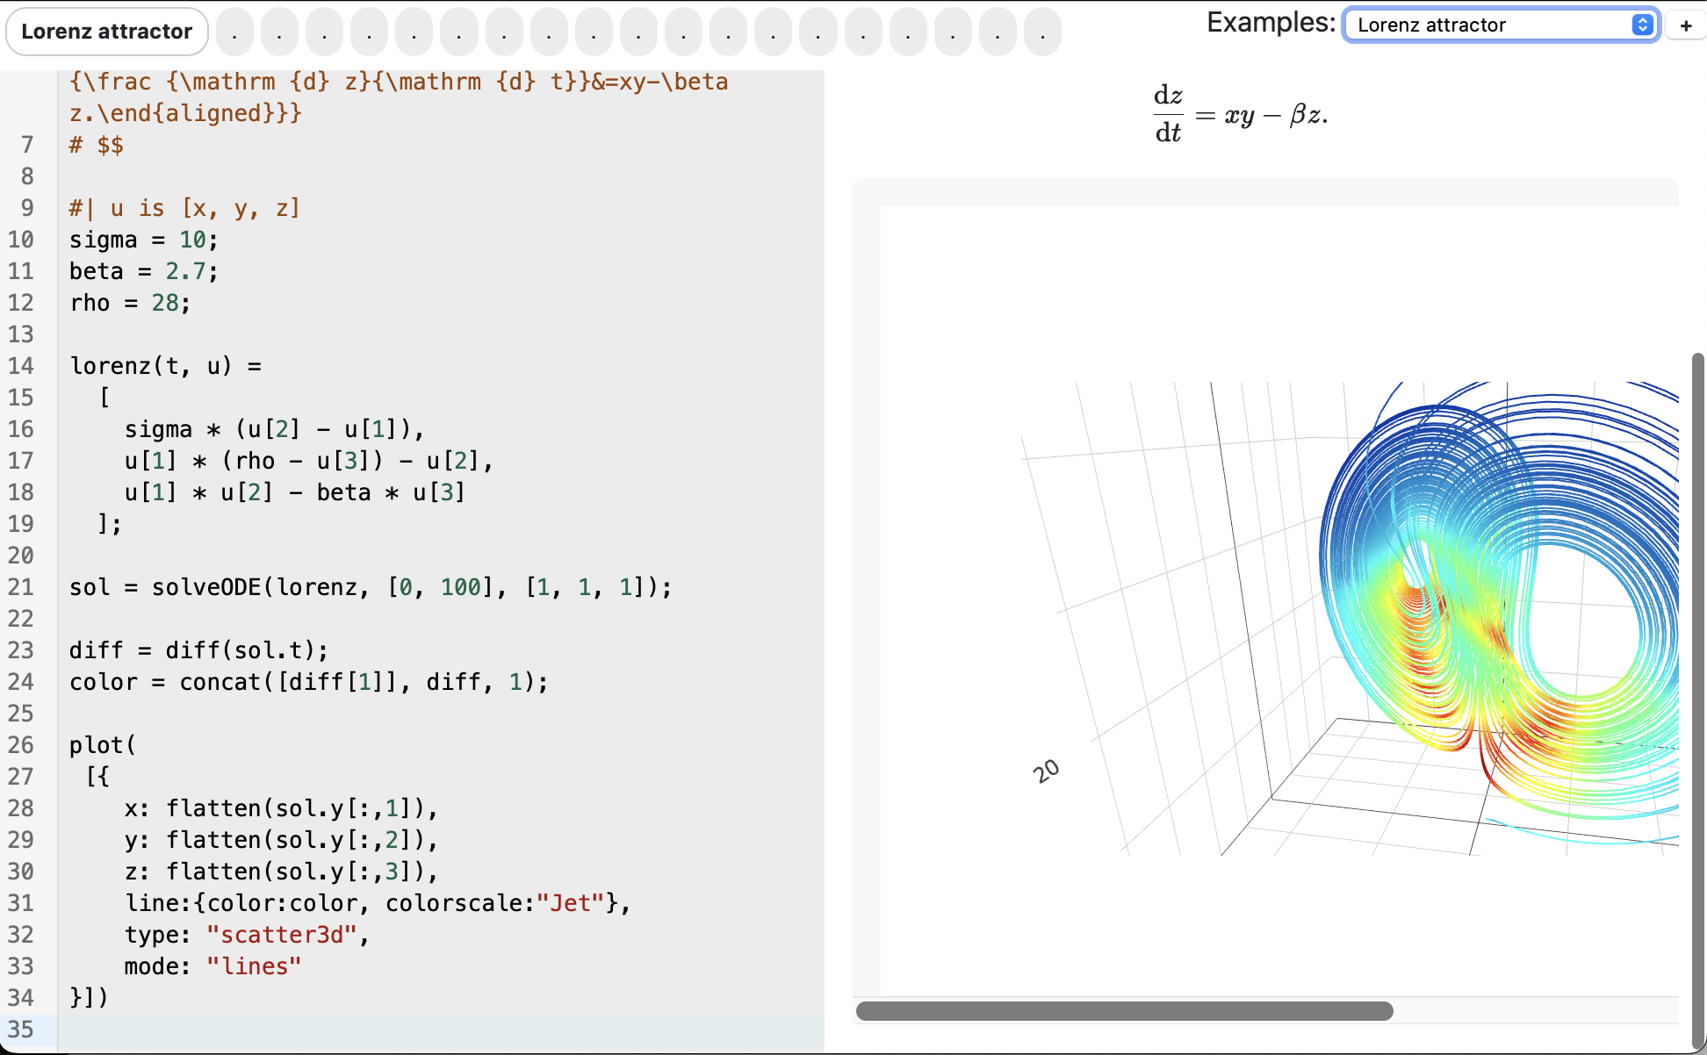This screenshot has height=1055, width=1707.
Task: Select the Lorenz attractor tab
Action: coord(107,32)
